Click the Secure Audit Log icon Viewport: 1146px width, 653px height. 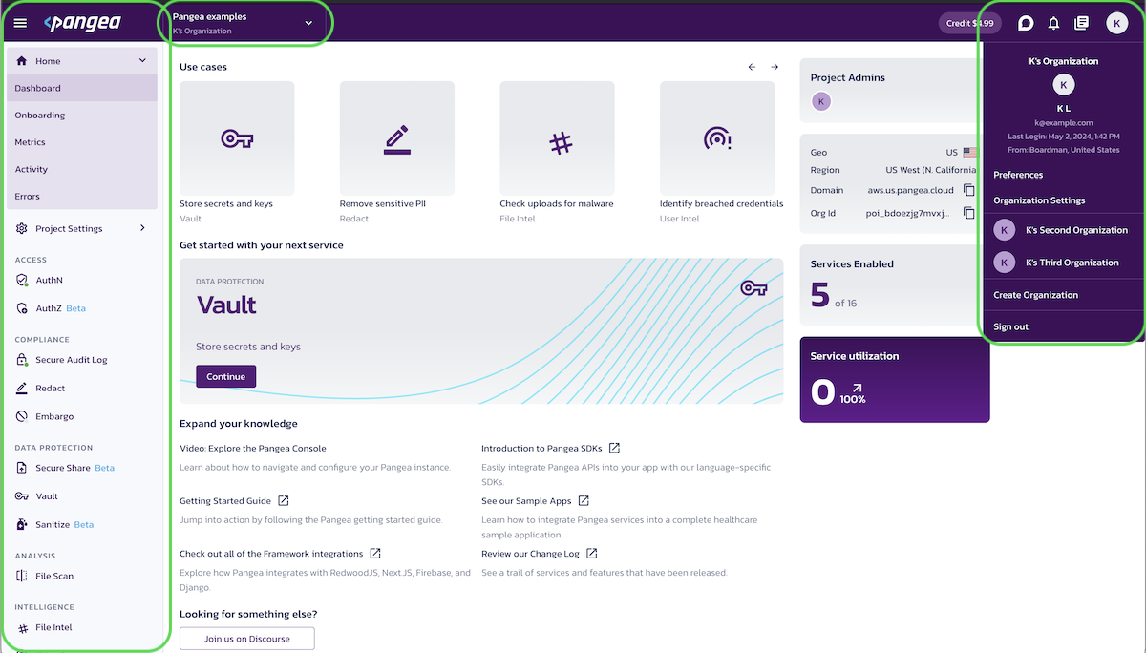(22, 360)
